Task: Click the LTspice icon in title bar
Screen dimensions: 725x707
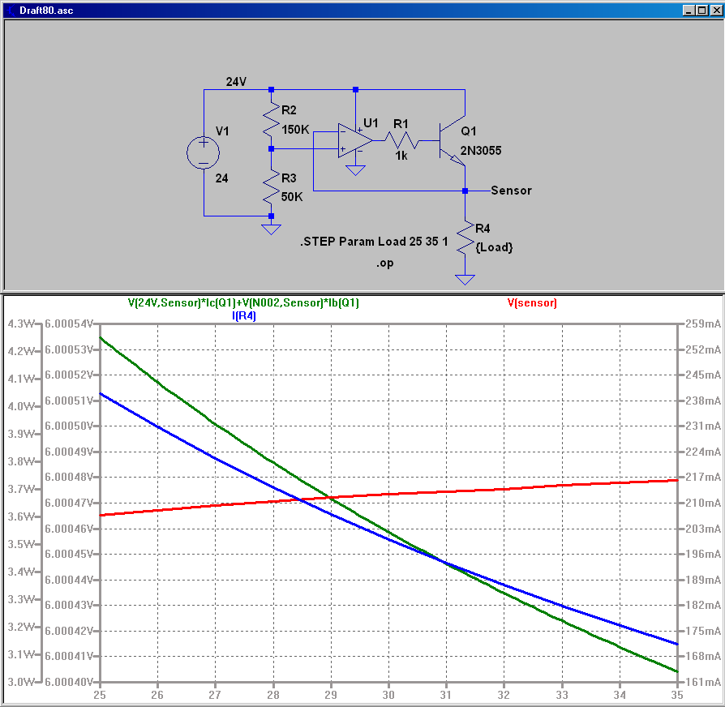Action: pyautogui.click(x=11, y=11)
